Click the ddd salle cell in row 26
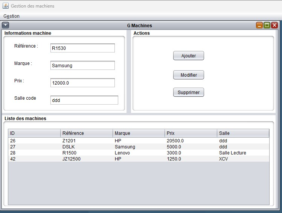This screenshot has height=213, width=282. click(243, 140)
